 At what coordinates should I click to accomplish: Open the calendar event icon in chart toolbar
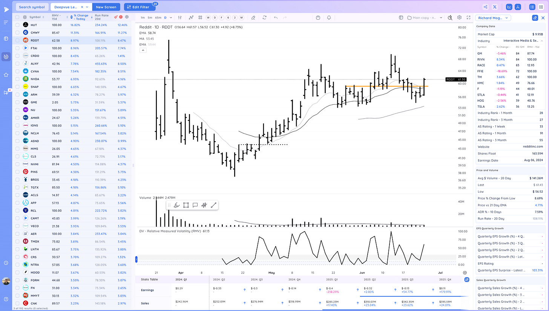pyautogui.click(x=318, y=17)
